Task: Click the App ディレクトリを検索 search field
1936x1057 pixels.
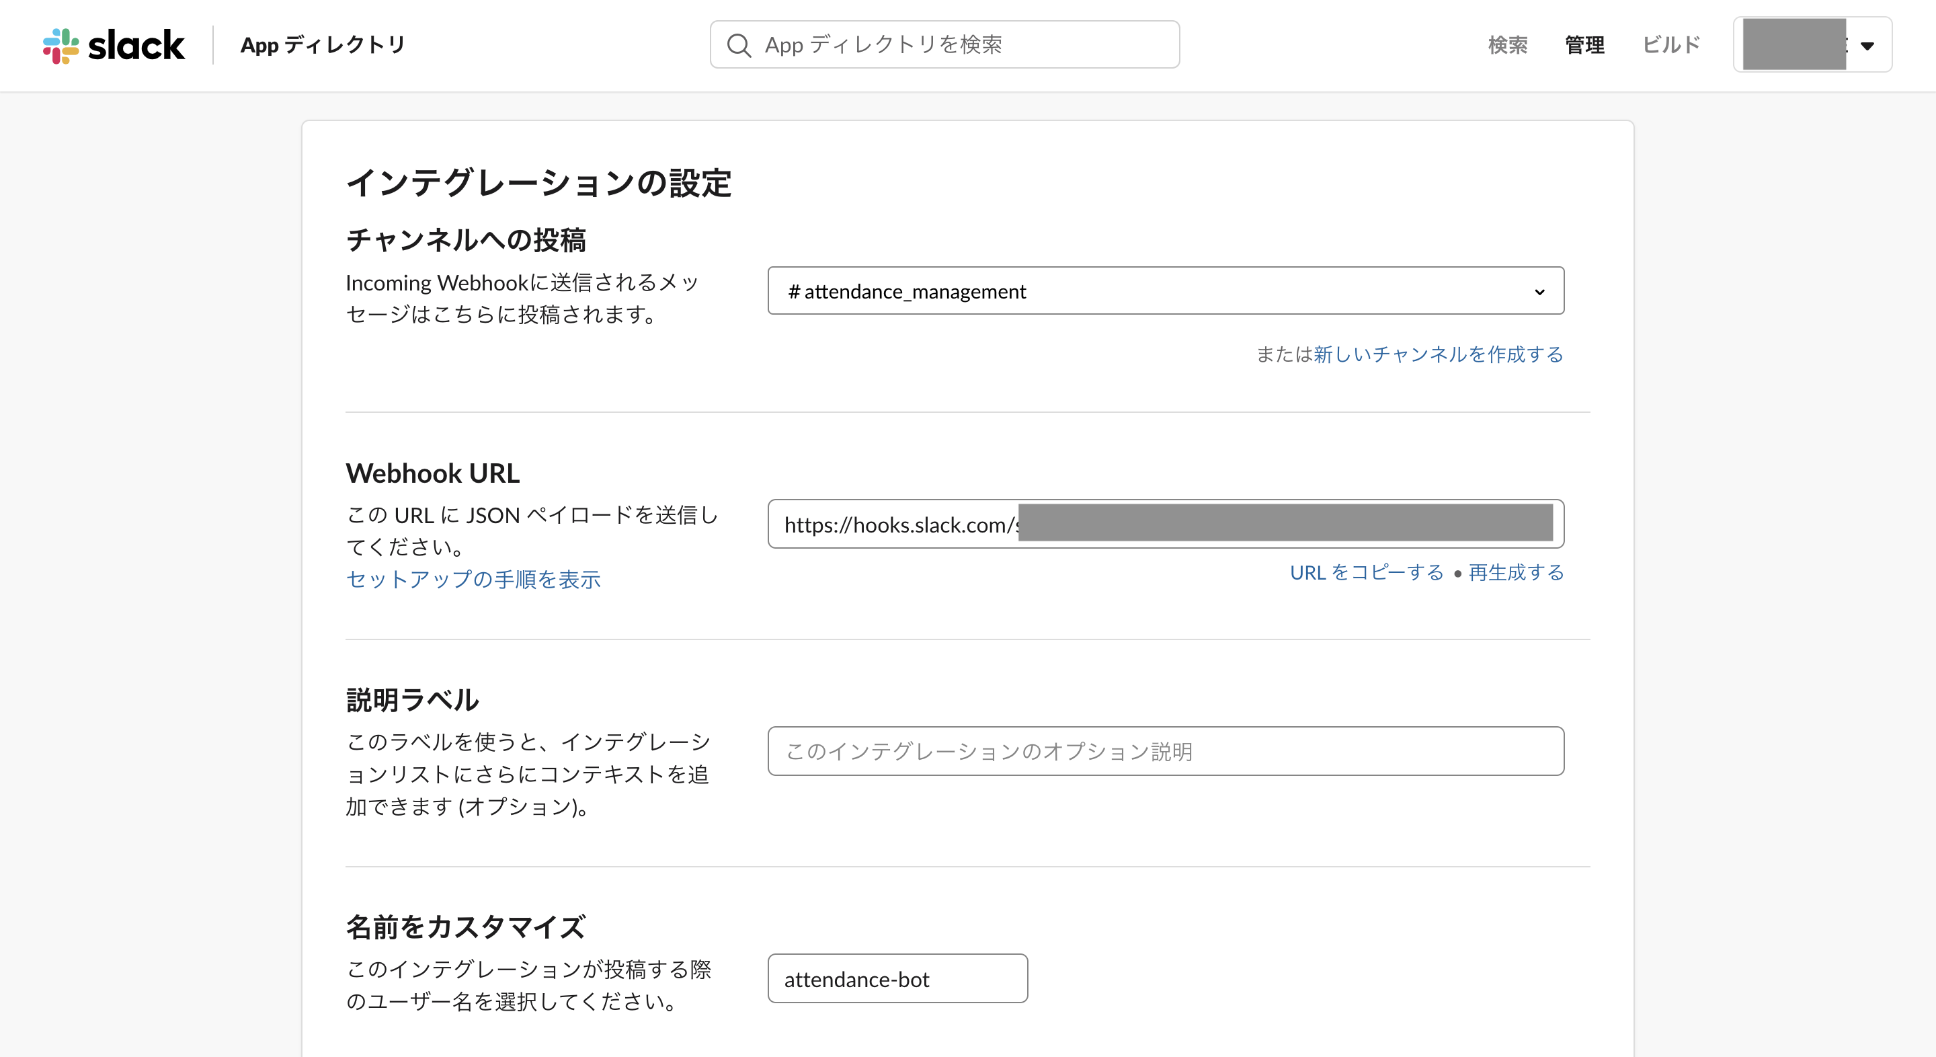Action: pyautogui.click(x=944, y=44)
